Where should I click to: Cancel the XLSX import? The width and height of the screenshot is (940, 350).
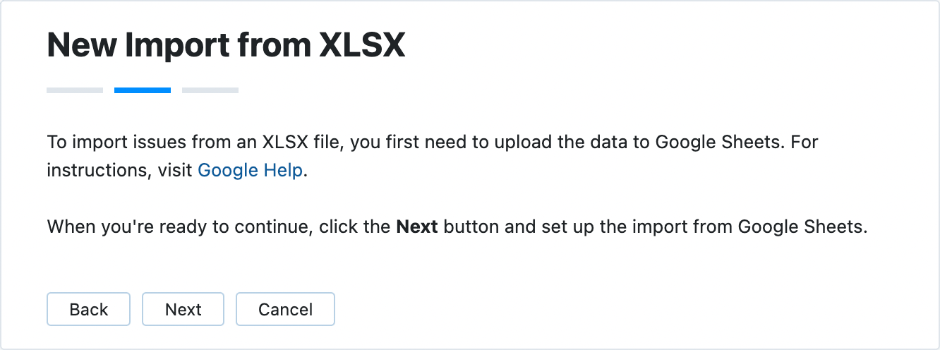(285, 309)
